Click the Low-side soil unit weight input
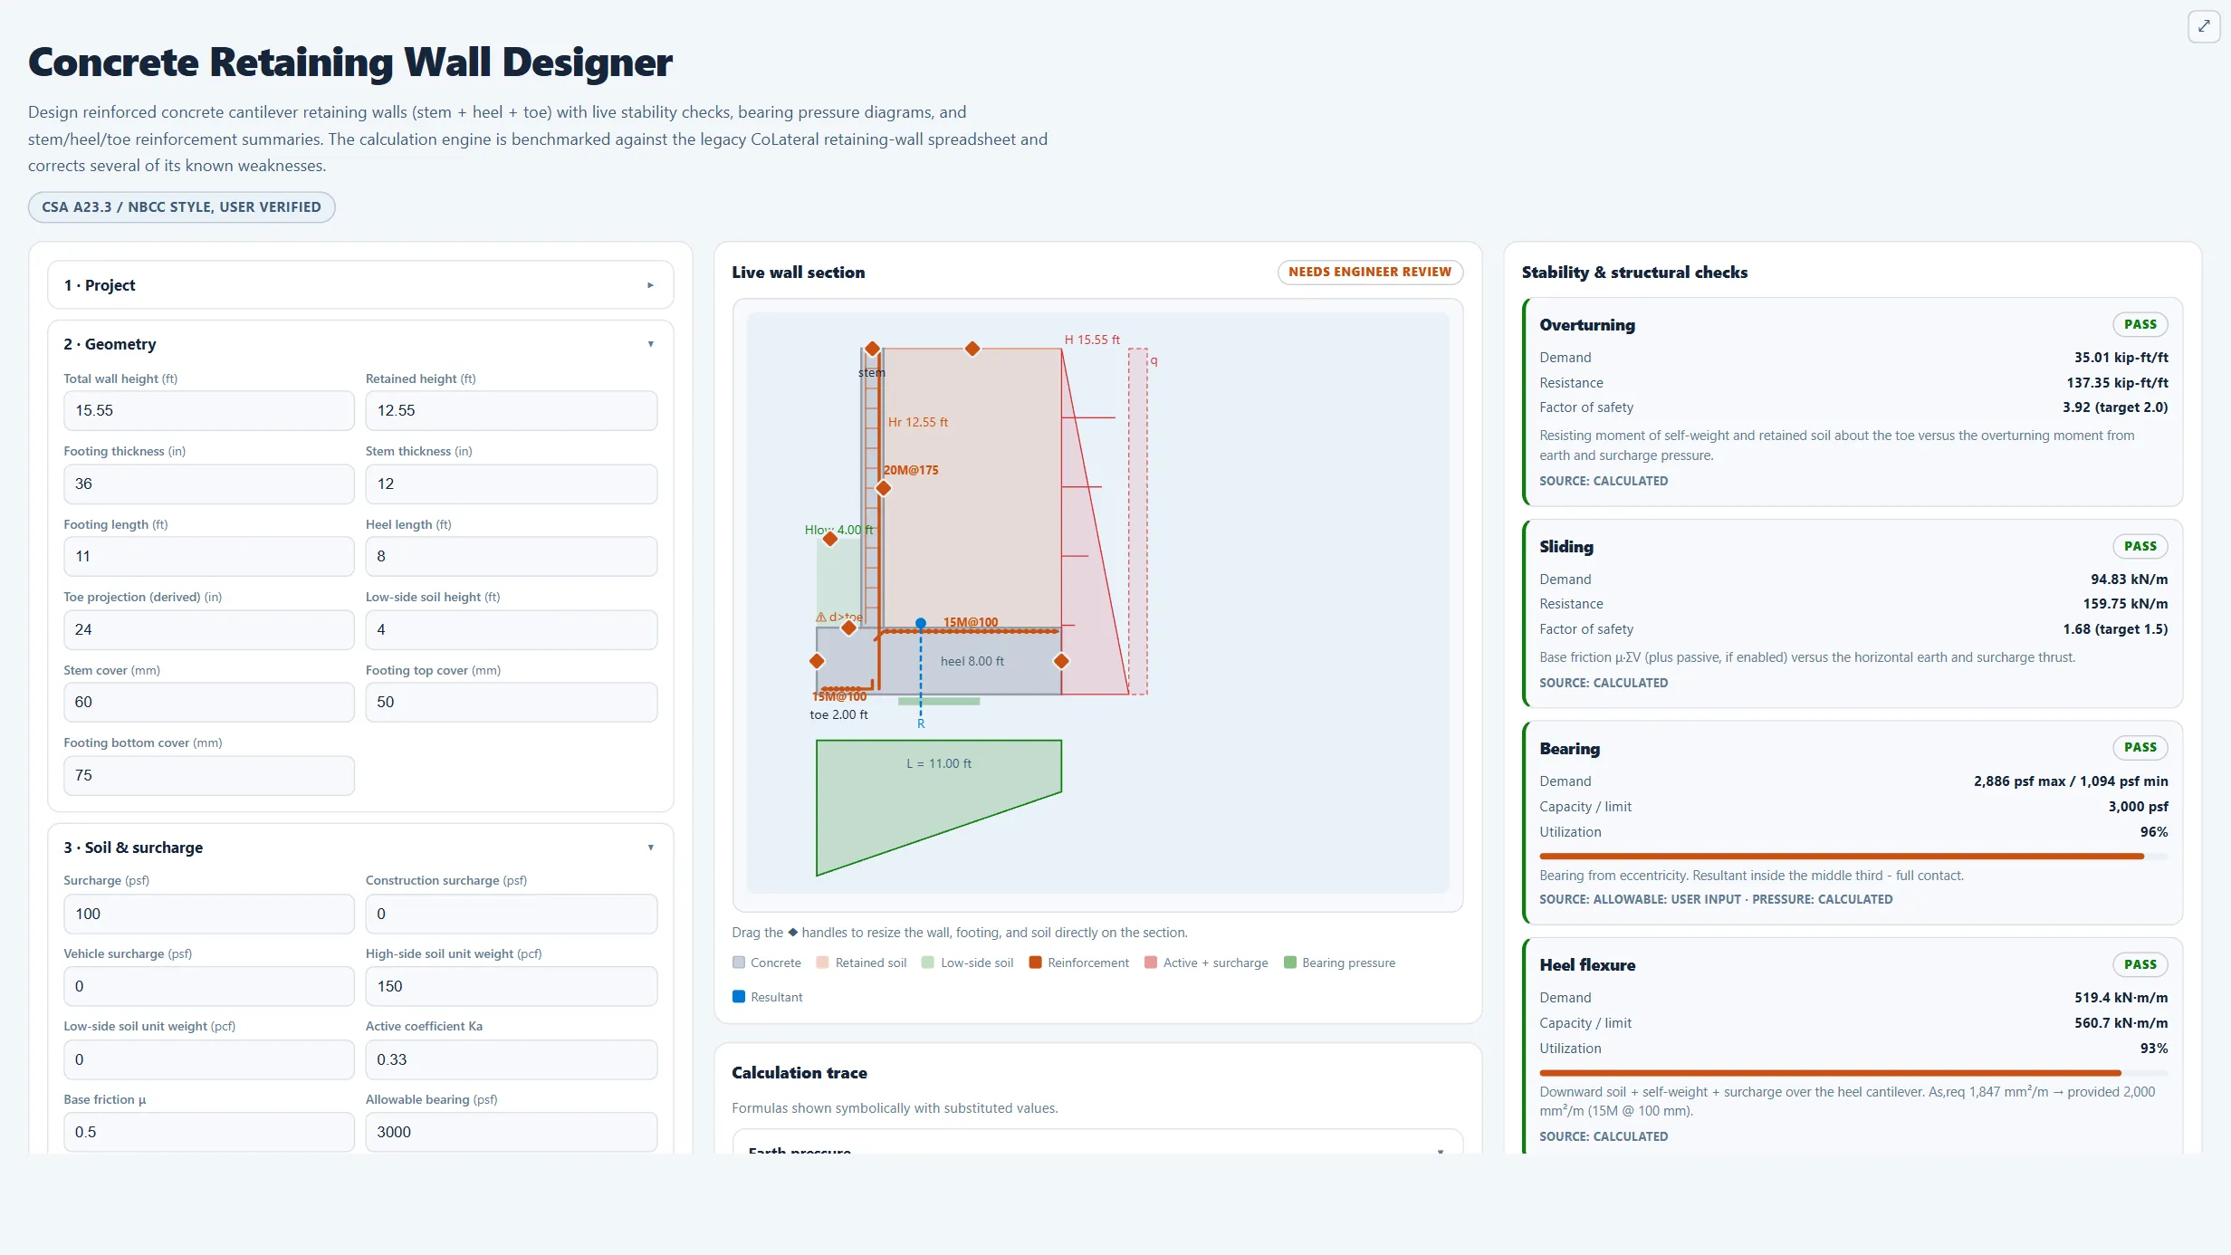The width and height of the screenshot is (2231, 1255). pos(208,1060)
